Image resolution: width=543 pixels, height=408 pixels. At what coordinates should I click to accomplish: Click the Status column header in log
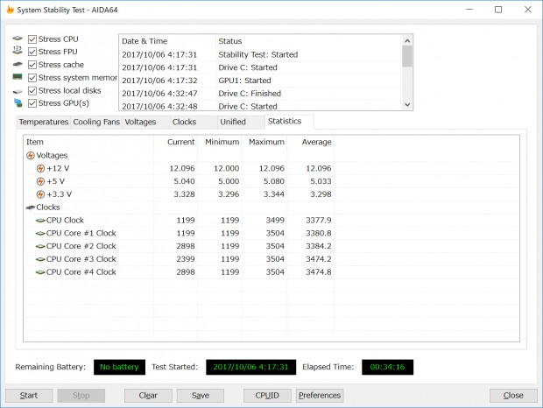[308, 41]
